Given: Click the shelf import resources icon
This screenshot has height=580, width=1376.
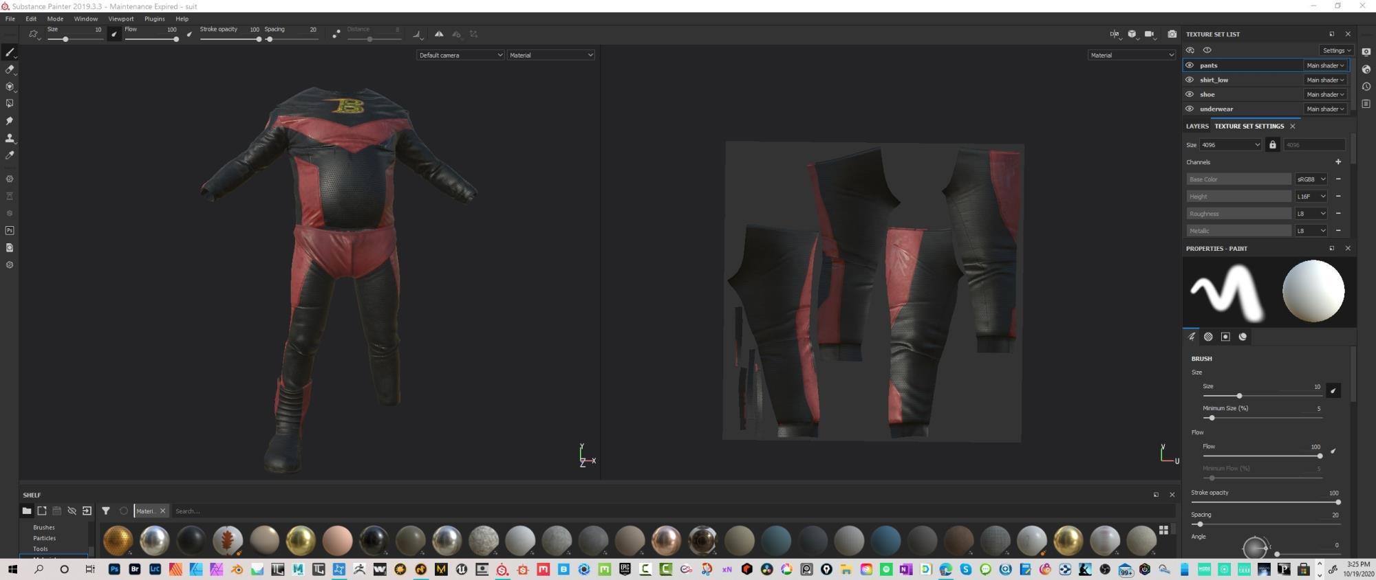Looking at the screenshot, I should (x=87, y=511).
